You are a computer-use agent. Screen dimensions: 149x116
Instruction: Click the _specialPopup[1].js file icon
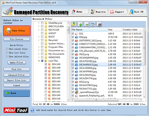click(77, 92)
